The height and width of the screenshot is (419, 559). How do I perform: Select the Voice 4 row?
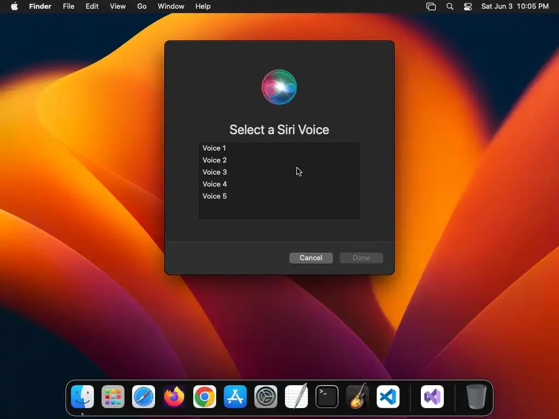point(279,184)
